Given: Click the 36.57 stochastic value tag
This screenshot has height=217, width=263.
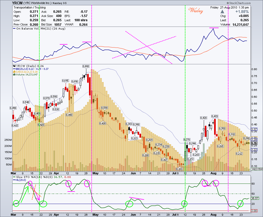Looking at the screenshot, I should click(x=254, y=198).
